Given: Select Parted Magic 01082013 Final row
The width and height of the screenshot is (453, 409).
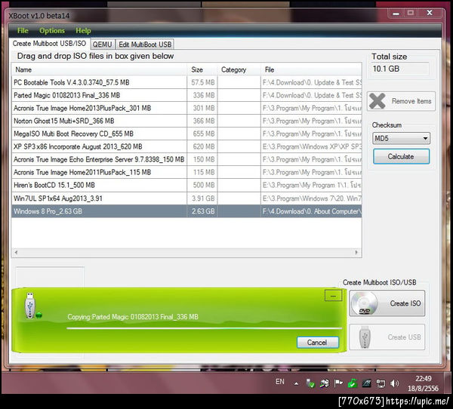Looking at the screenshot, I should (x=186, y=95).
